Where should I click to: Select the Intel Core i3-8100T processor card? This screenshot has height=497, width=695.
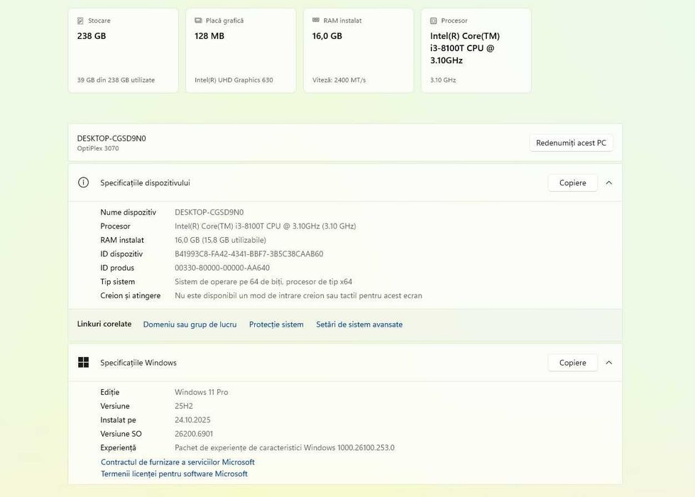pyautogui.click(x=476, y=51)
